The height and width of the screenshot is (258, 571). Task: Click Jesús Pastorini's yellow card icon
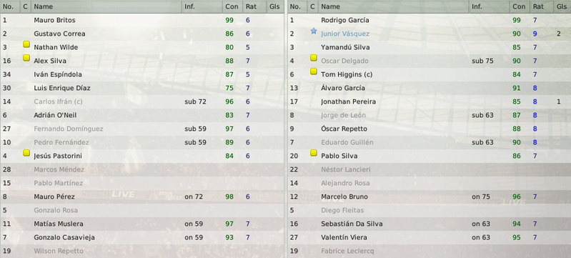tap(26, 153)
